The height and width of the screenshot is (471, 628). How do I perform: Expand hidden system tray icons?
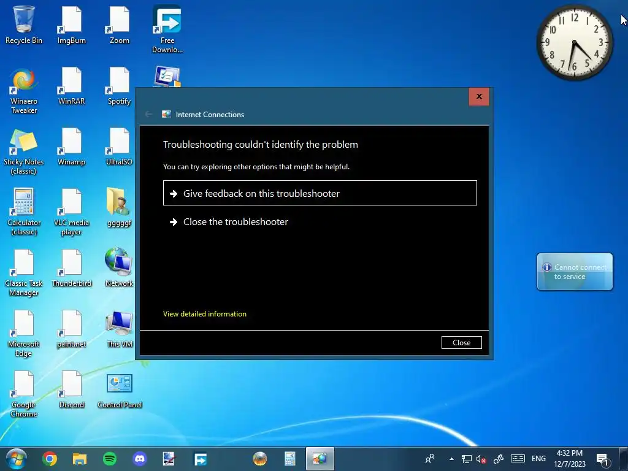tap(451, 459)
